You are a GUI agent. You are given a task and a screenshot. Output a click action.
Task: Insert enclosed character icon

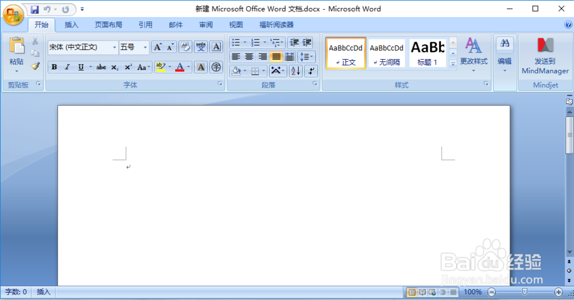(x=216, y=67)
